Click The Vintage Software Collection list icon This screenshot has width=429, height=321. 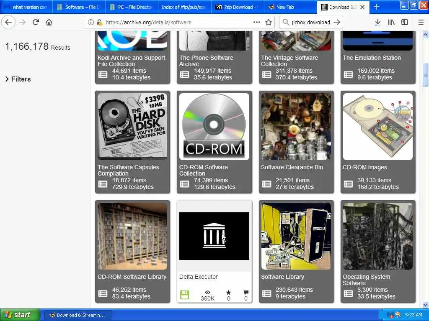pos(266,74)
